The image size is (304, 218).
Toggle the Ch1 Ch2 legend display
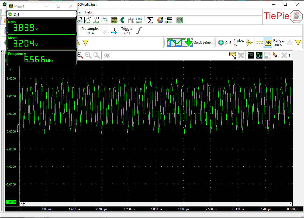251,56
